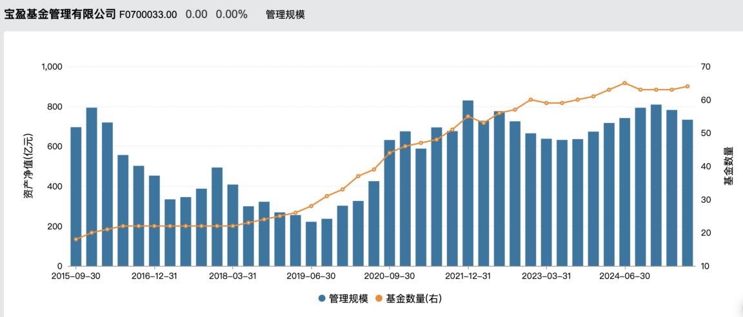Click the last blue bar on the right
743x317 pixels.
click(x=687, y=193)
